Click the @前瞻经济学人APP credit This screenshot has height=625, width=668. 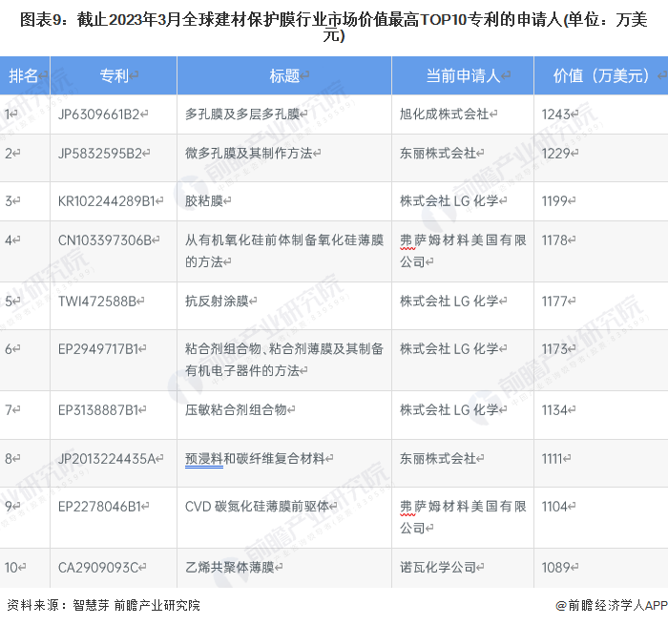pos(612,605)
